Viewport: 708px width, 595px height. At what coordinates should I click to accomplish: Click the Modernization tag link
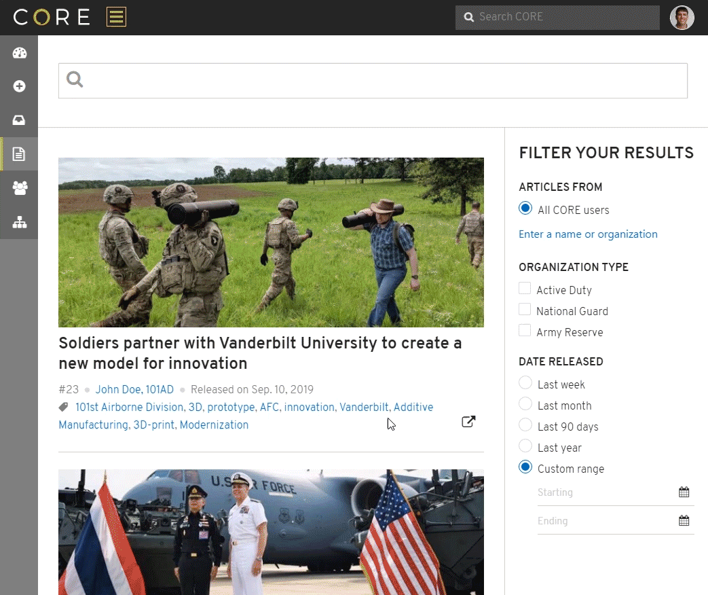point(214,425)
